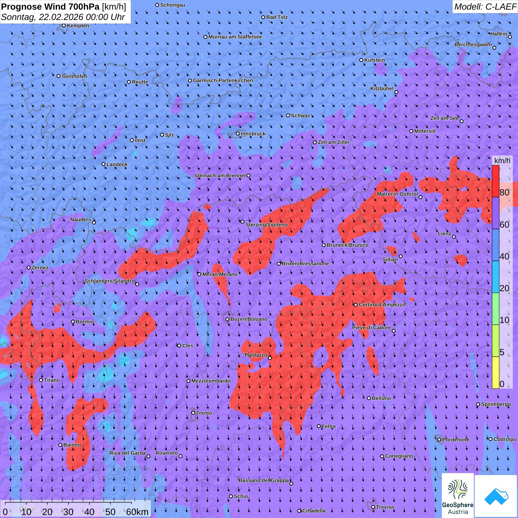Click the 'Belluno' city label
This screenshot has height=518, width=518.
(381, 398)
